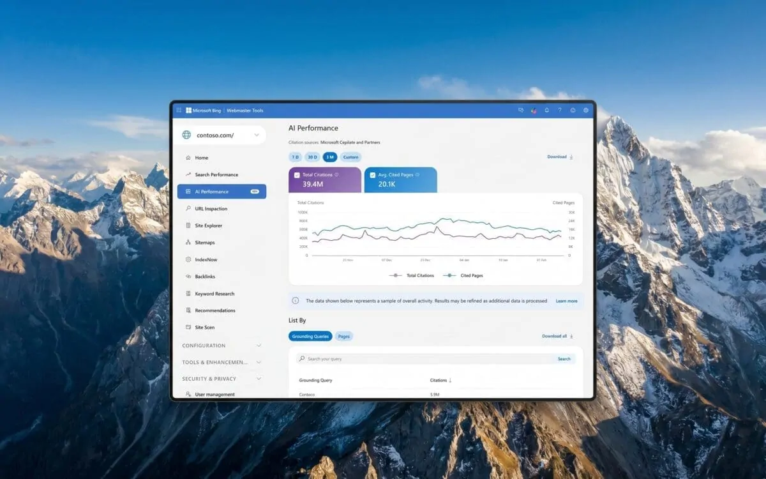
Task: Focus the Search your query field
Action: point(424,359)
